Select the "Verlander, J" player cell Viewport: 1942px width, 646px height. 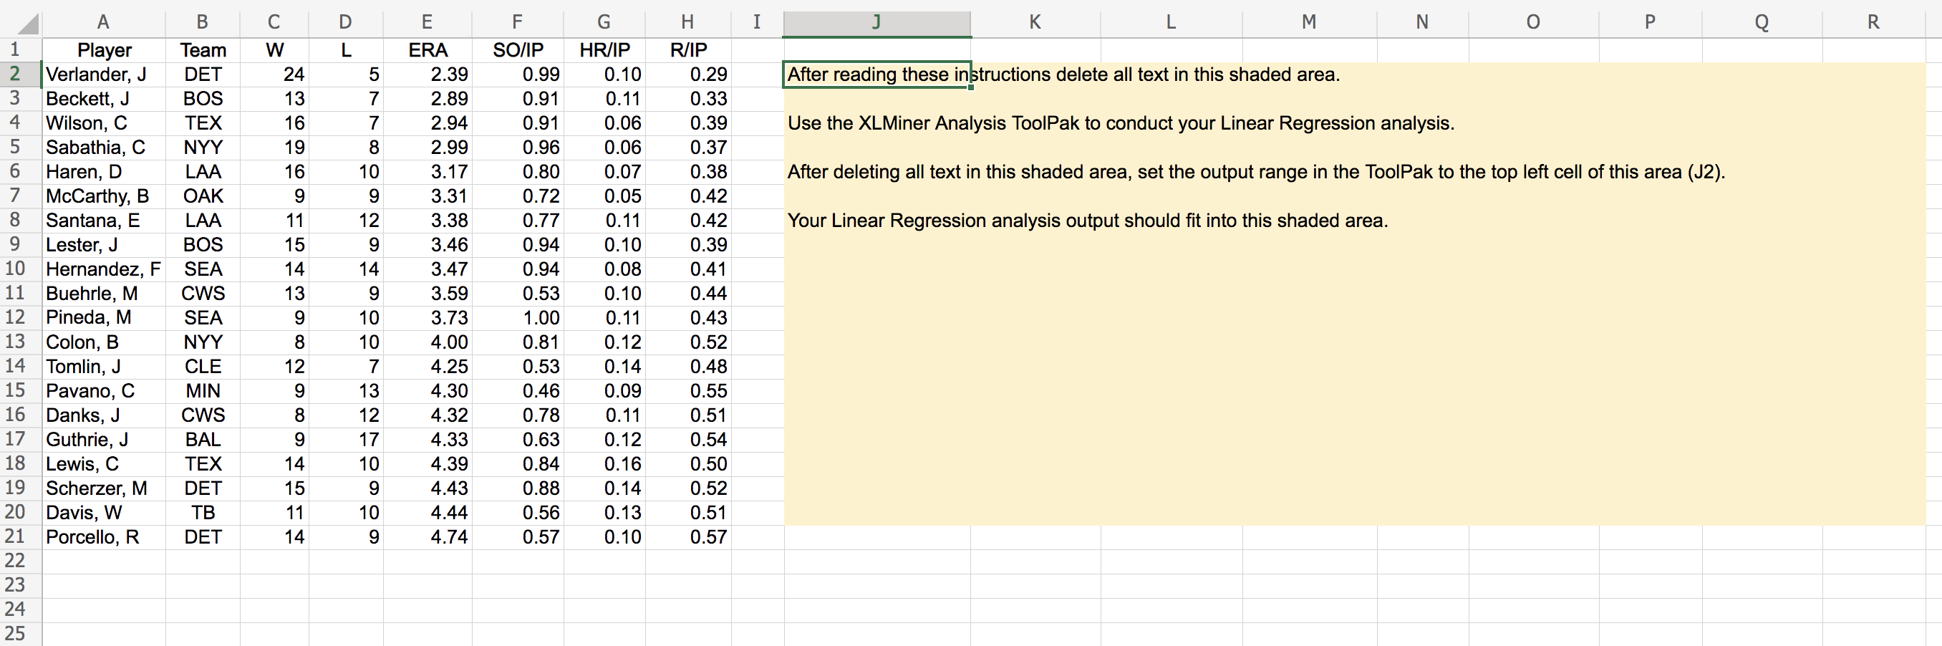point(104,74)
